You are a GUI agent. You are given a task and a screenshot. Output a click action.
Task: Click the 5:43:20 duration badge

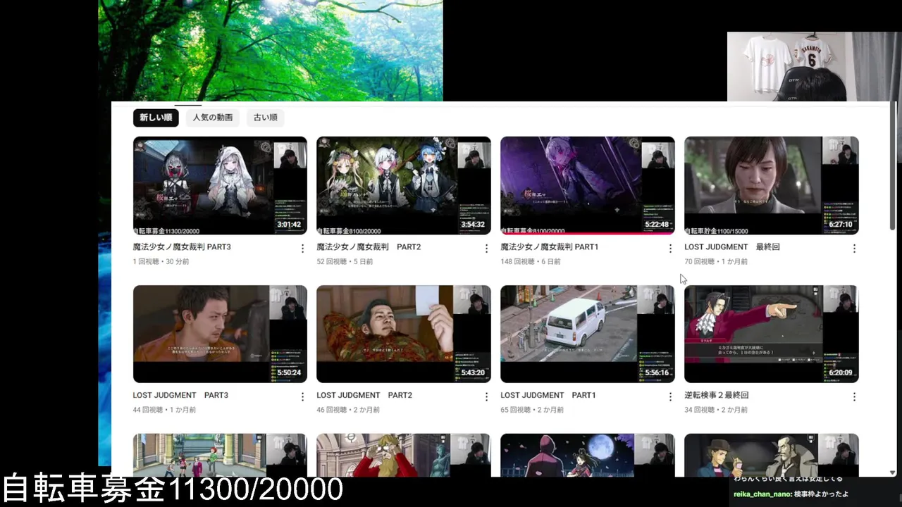pyautogui.click(x=473, y=373)
